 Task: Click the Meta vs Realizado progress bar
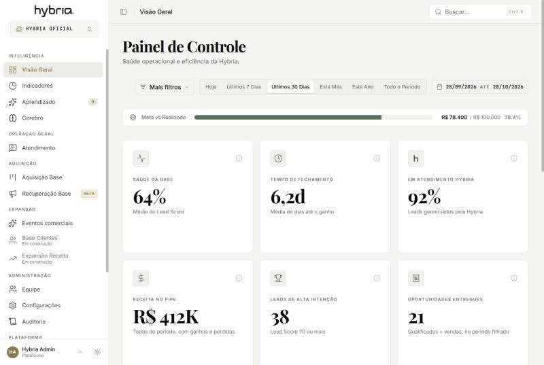coord(313,118)
